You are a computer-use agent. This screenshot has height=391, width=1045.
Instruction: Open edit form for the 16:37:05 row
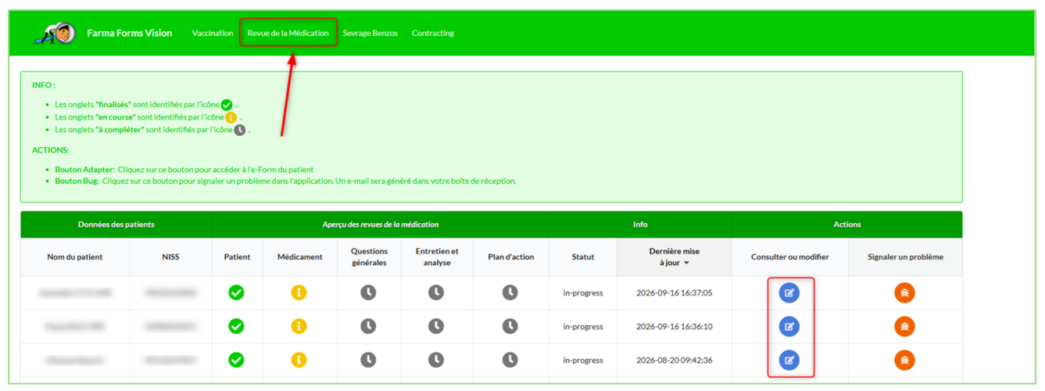tap(789, 293)
